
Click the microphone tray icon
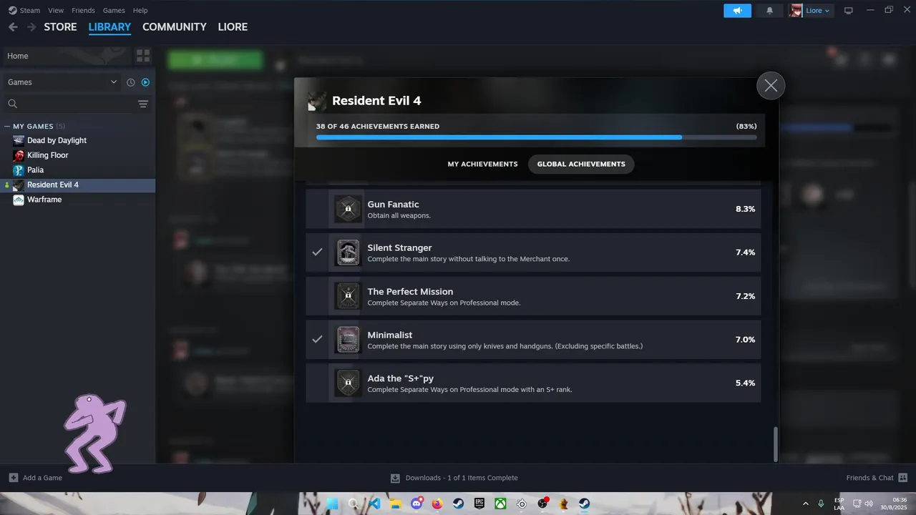[821, 504]
